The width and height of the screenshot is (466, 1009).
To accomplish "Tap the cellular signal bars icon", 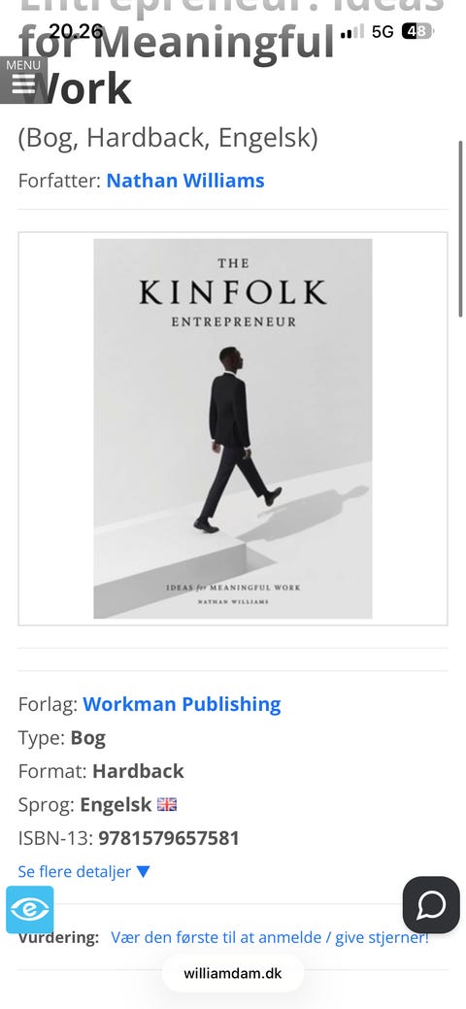I will [352, 31].
